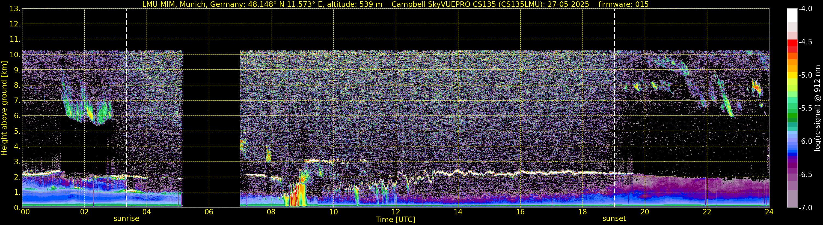
Task: Click the white cloud-base layer near 14 UTC at 2 km
Action: [x=458, y=172]
